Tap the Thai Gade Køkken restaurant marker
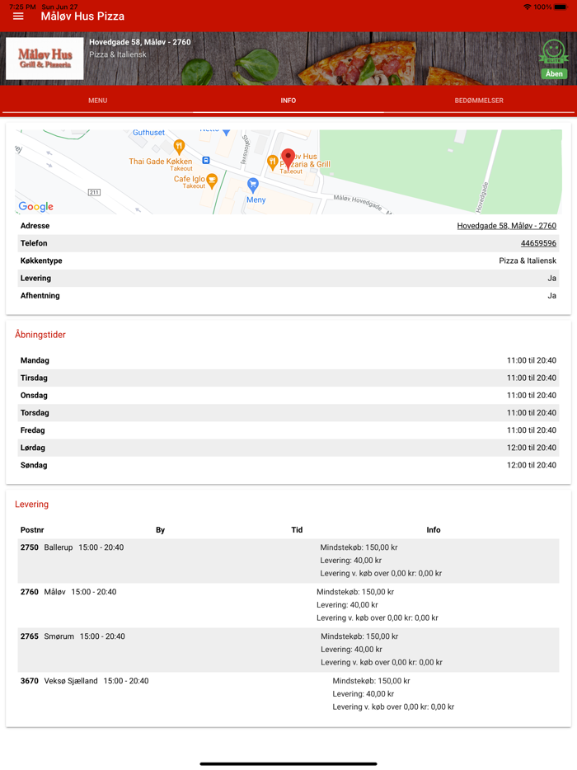The image size is (577, 770). coord(179,147)
